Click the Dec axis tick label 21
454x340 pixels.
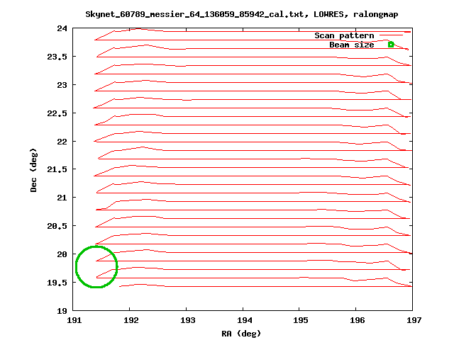(x=62, y=198)
